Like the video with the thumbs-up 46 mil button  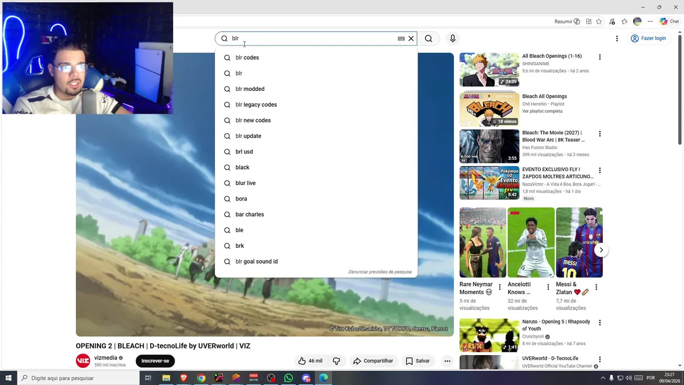coord(310,361)
